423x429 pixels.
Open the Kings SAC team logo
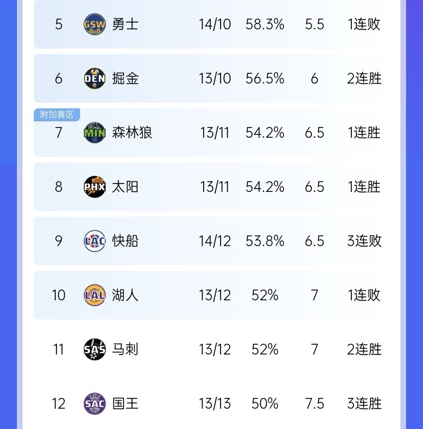[95, 404]
